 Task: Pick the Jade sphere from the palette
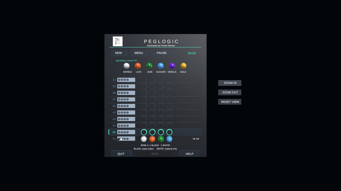[x=149, y=66]
